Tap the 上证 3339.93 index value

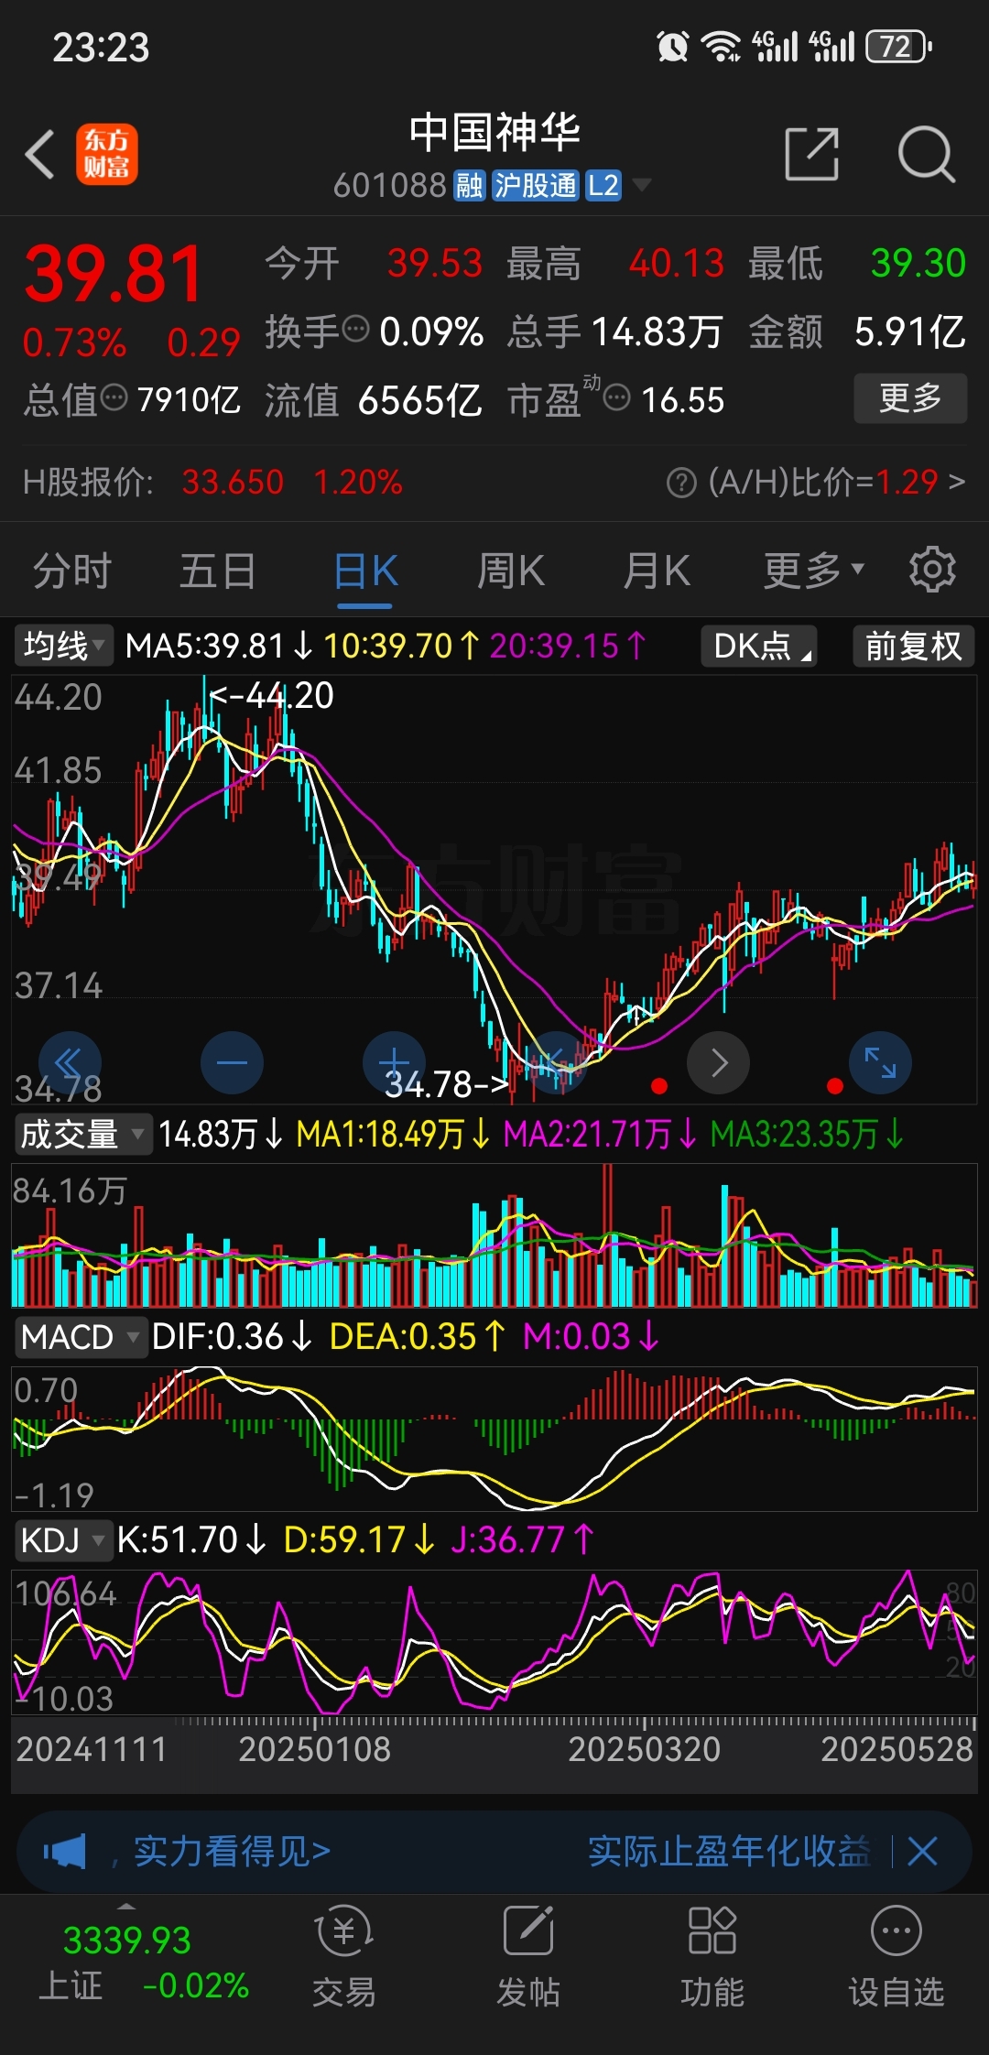[x=127, y=1941]
